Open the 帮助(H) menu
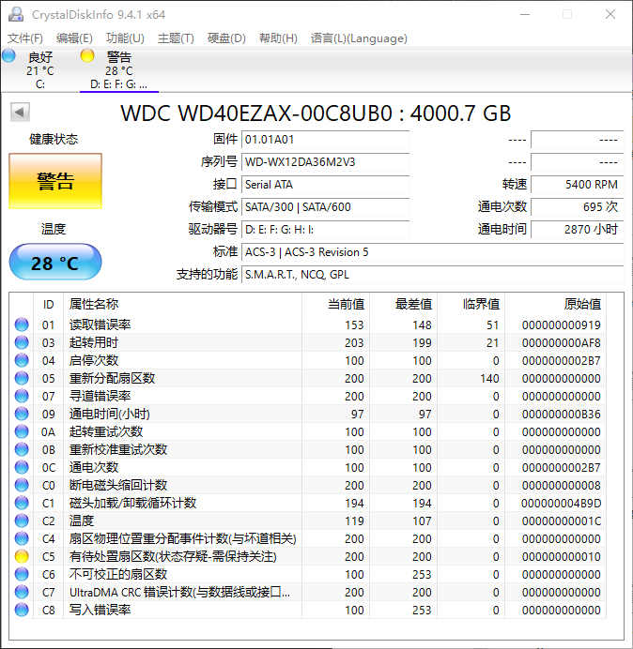 tap(278, 38)
